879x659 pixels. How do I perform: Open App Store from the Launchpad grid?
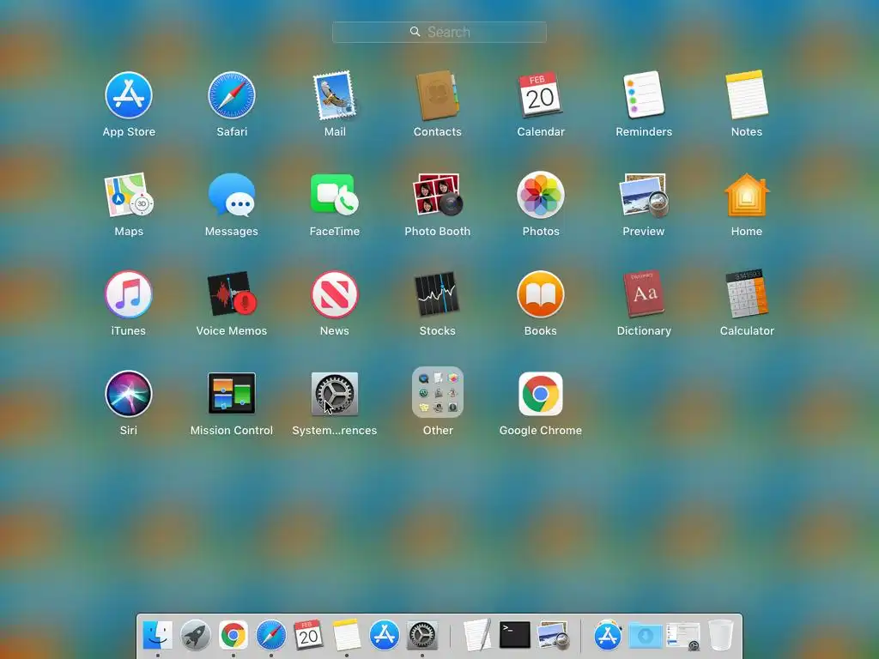coord(129,95)
